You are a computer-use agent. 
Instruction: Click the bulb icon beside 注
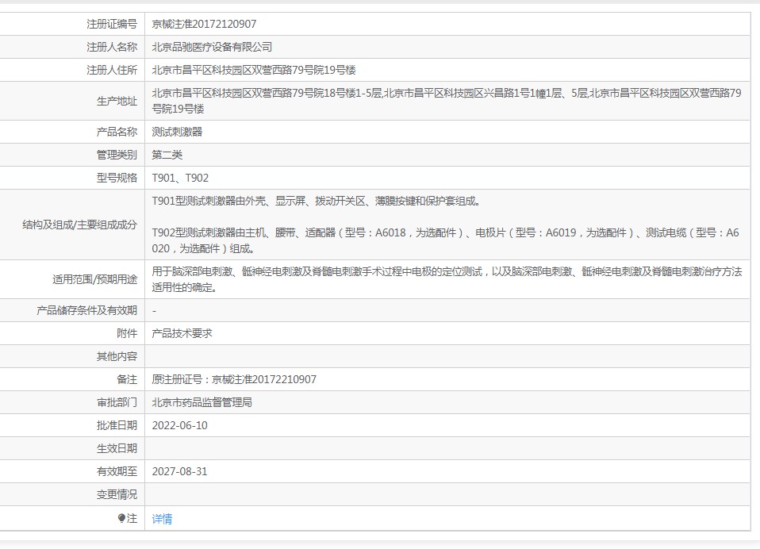(x=121, y=519)
